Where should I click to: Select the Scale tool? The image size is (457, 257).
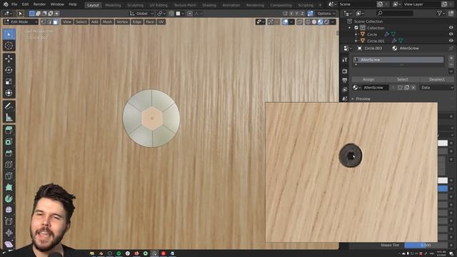[9, 81]
